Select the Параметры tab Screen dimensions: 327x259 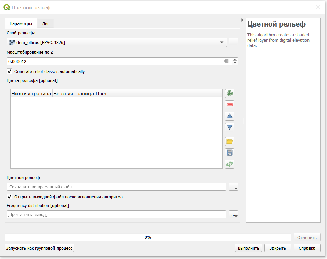pos(21,23)
